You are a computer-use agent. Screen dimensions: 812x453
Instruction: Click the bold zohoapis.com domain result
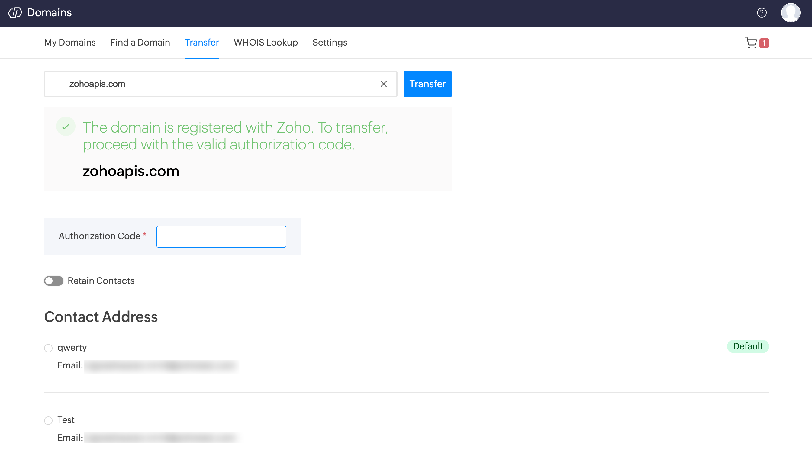click(131, 171)
